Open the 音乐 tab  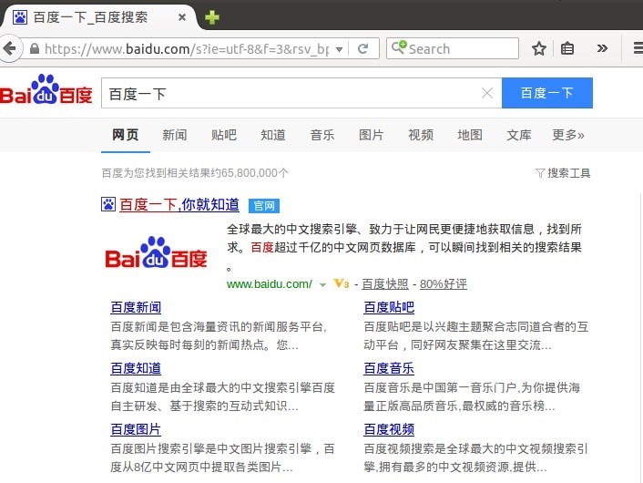coord(322,135)
